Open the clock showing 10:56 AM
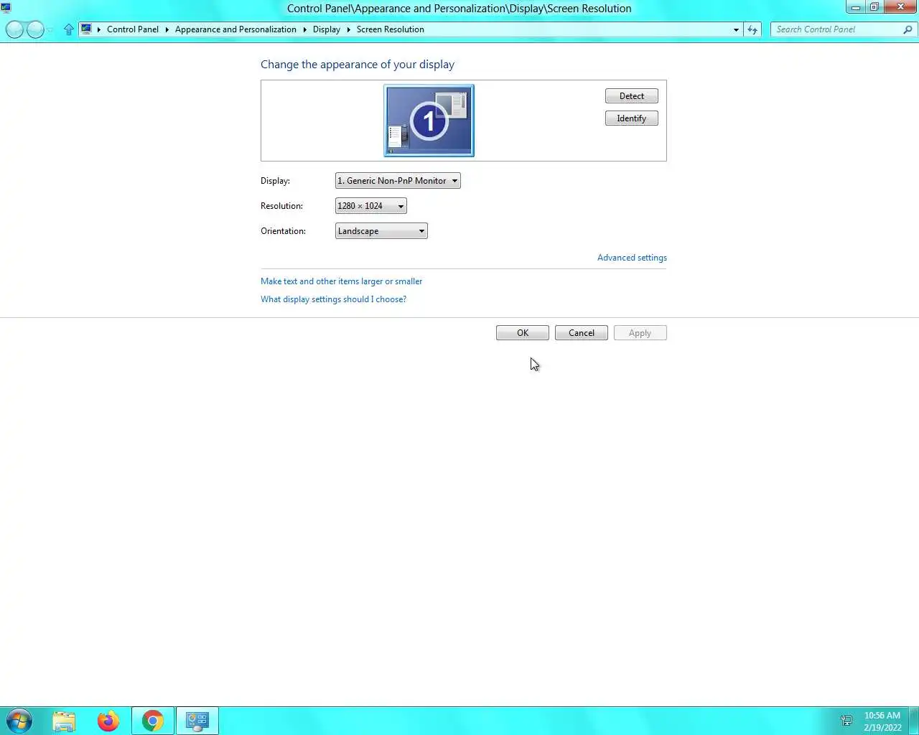The width and height of the screenshot is (919, 735). tap(882, 721)
